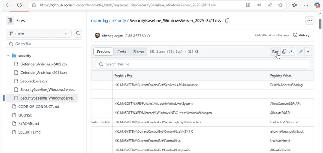The height and width of the screenshot is (153, 323).
Task: Open the LICENSE file
Action: point(25,115)
